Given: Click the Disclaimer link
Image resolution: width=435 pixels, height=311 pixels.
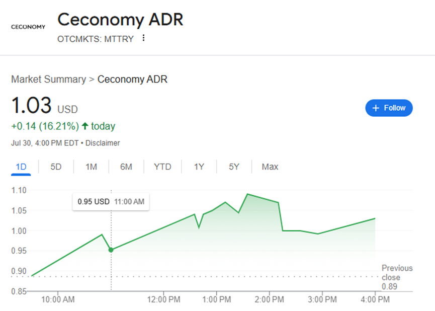Looking at the screenshot, I should [x=103, y=143].
